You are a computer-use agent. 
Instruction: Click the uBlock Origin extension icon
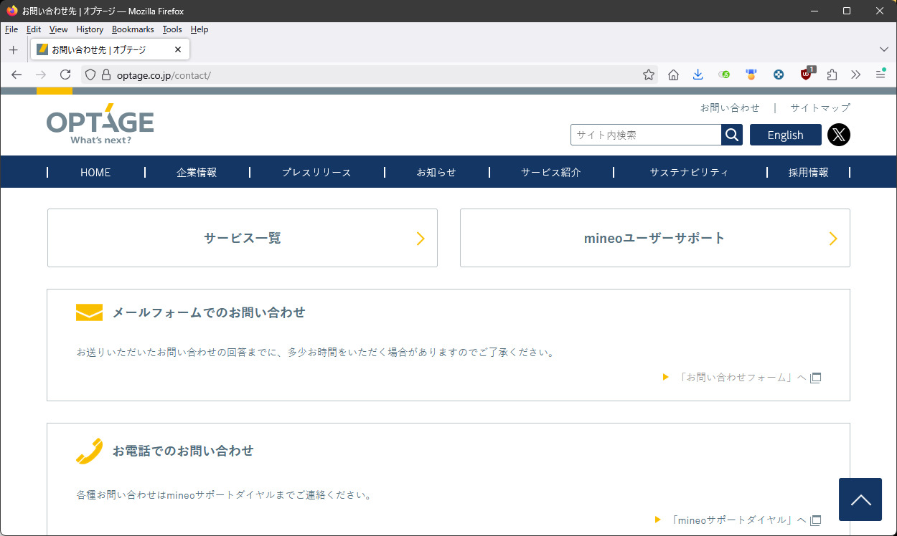tap(806, 75)
